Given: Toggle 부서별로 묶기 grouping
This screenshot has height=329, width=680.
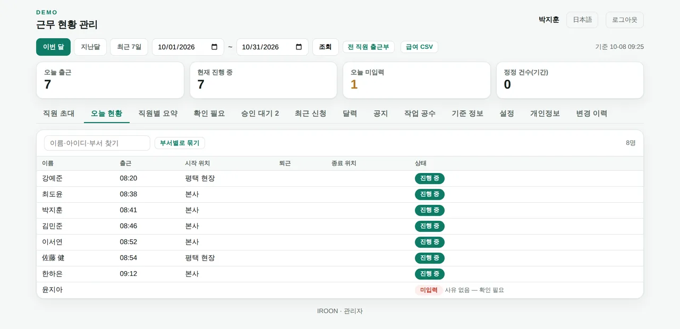Looking at the screenshot, I should click(x=180, y=143).
